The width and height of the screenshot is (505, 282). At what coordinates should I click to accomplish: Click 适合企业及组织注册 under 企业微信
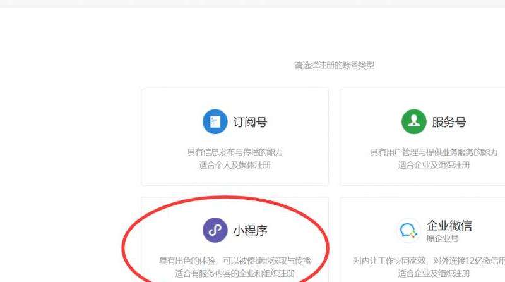434,274
